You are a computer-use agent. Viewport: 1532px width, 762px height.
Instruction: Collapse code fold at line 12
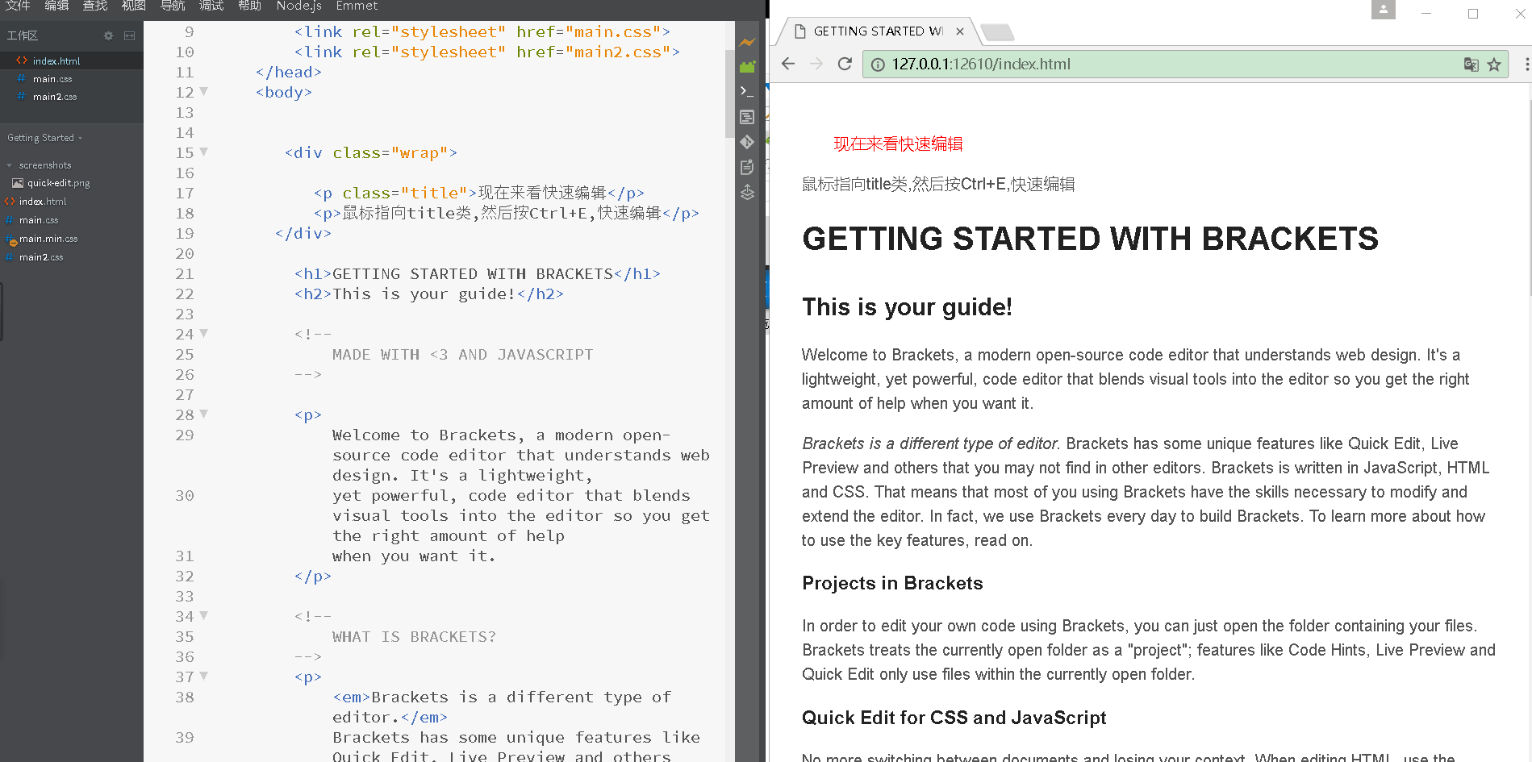point(204,91)
